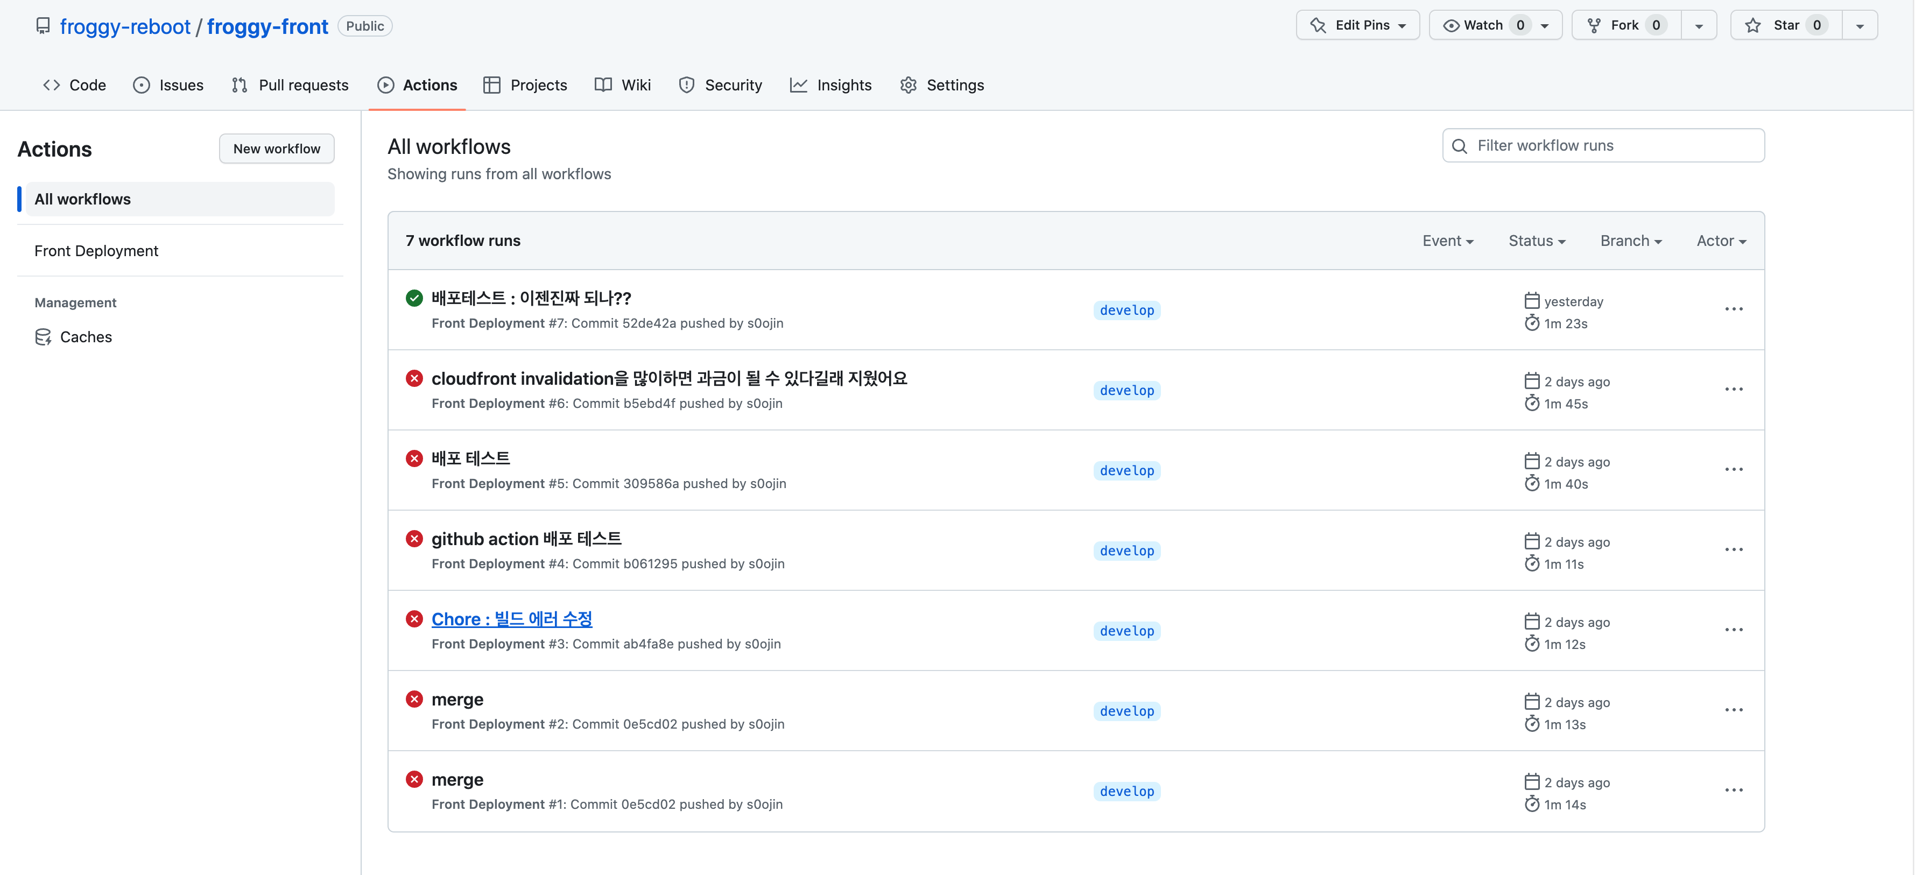Open the three-dot menu for run #7
1915x875 pixels.
1733,309
